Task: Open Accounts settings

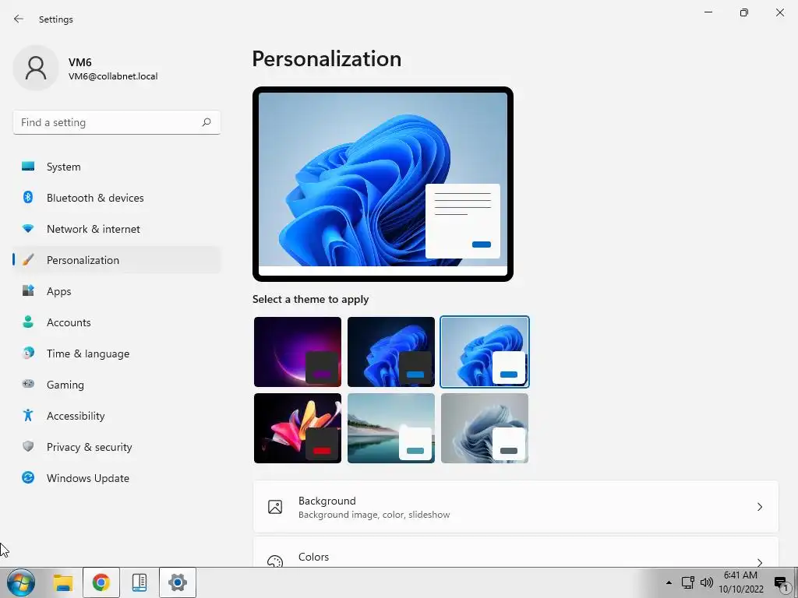Action: 117,322
